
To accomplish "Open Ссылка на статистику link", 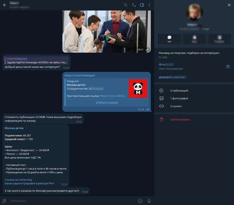I will (18, 180).
